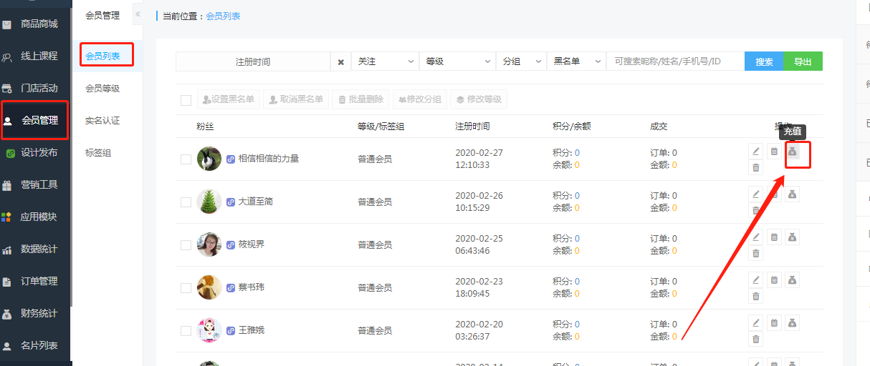Delete member 王雅娥 via trash icon

pos(755,340)
